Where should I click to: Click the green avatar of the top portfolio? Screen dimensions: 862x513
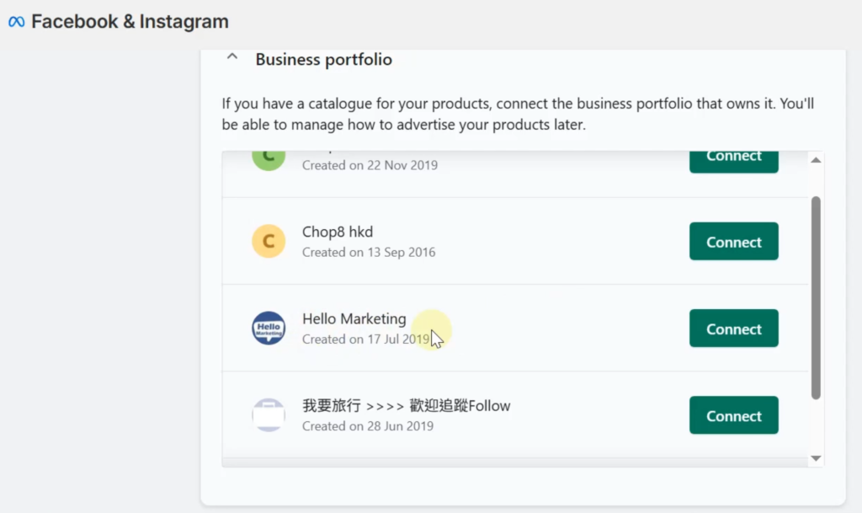(x=269, y=158)
